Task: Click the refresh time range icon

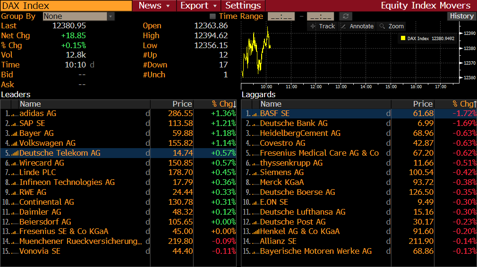Action: (346, 17)
